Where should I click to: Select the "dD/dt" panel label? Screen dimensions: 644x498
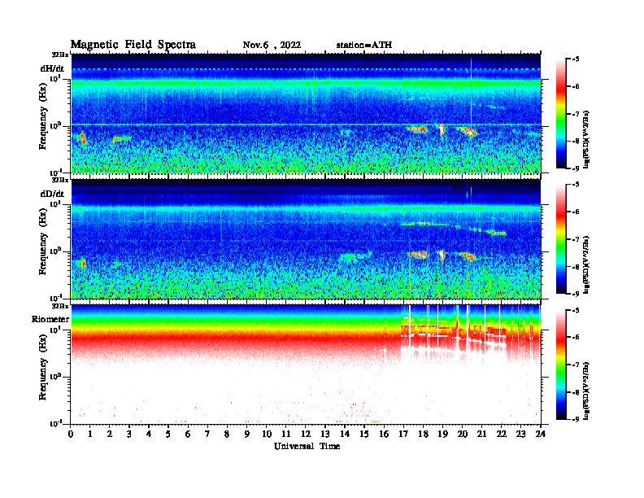coord(52,194)
